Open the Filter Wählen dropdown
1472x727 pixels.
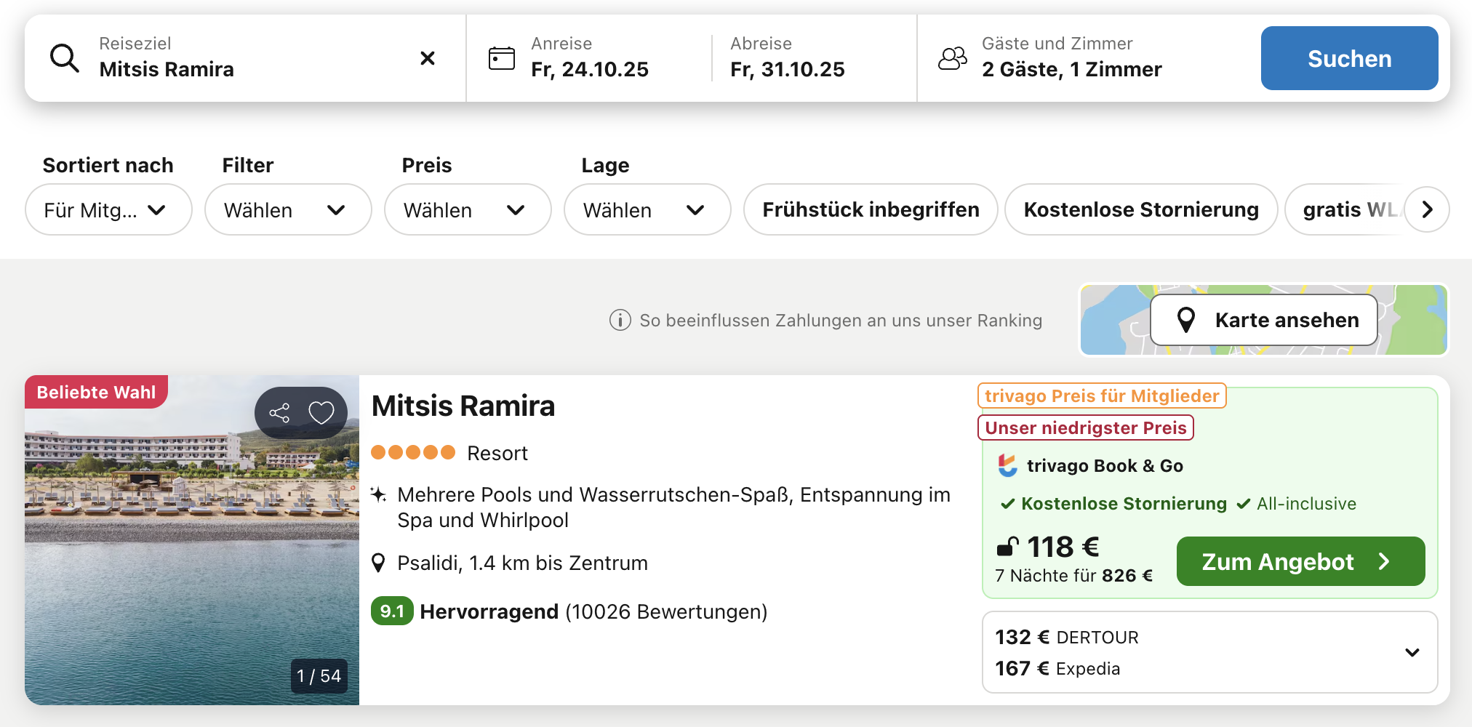(288, 209)
